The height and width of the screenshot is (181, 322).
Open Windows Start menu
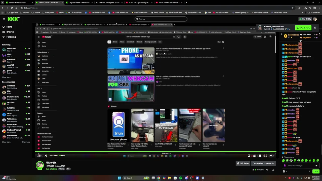[119, 178]
